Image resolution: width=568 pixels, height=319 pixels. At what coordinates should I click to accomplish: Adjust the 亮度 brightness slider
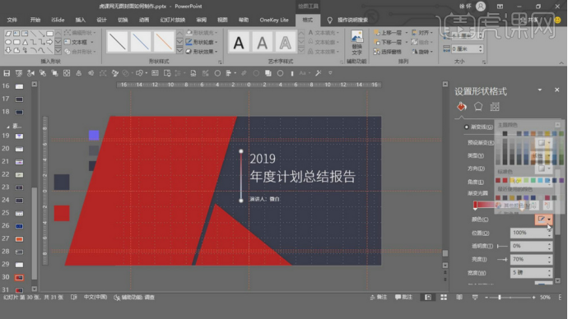tap(502, 259)
